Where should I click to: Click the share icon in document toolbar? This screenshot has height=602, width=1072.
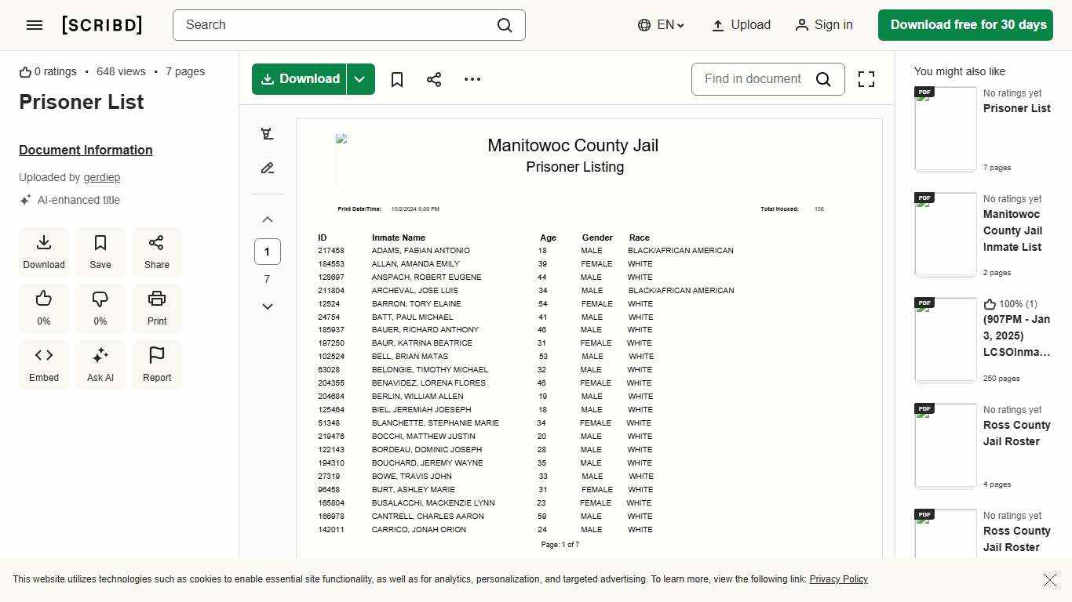coord(434,79)
